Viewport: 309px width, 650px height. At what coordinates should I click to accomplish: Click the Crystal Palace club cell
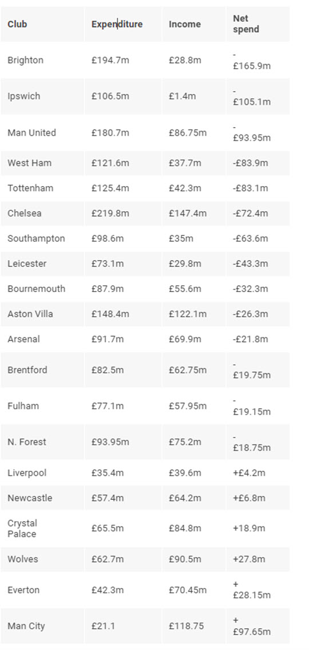pos(22,529)
